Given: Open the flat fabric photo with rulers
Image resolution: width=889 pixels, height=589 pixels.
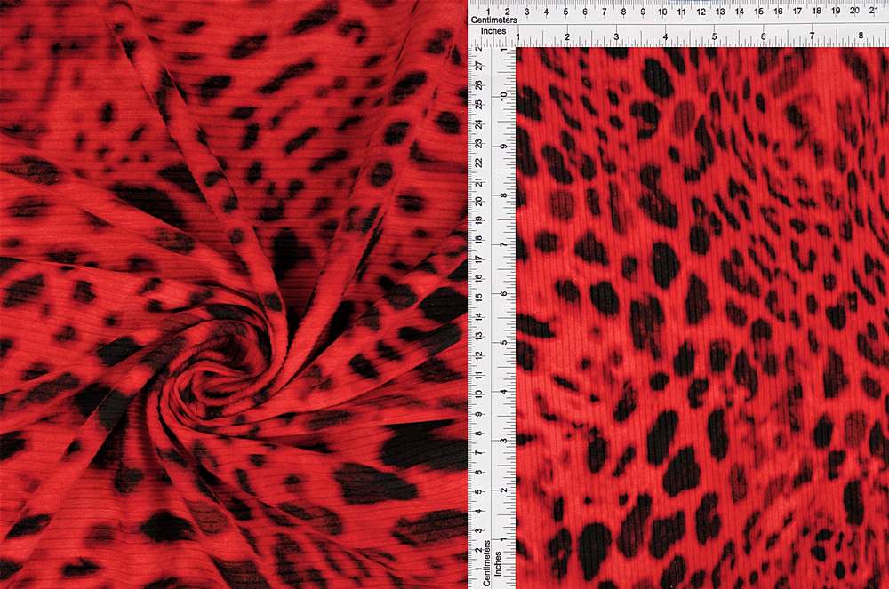Looking at the screenshot, I should click(x=678, y=295).
